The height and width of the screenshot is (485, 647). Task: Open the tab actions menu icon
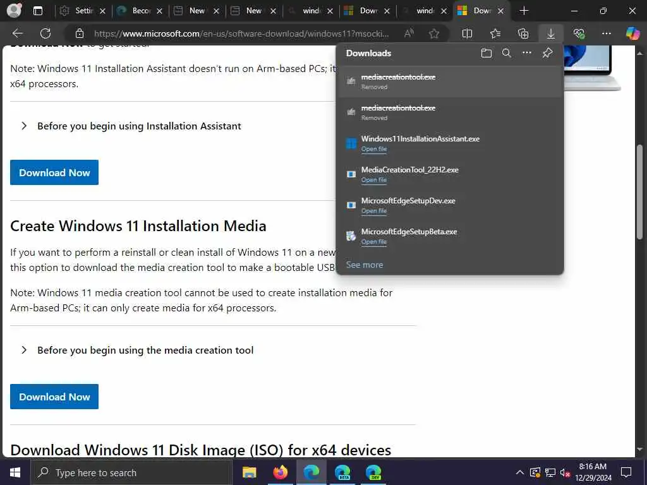(x=37, y=11)
